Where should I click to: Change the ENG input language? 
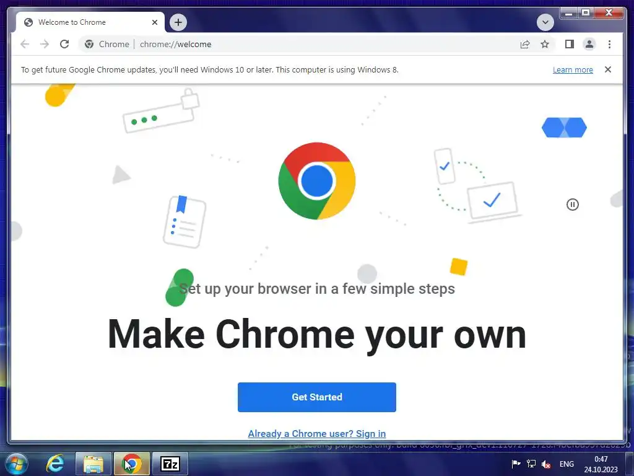click(x=567, y=464)
